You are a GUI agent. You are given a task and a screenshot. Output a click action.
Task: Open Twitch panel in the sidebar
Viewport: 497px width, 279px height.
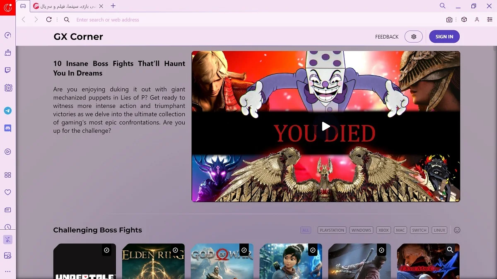click(x=8, y=70)
